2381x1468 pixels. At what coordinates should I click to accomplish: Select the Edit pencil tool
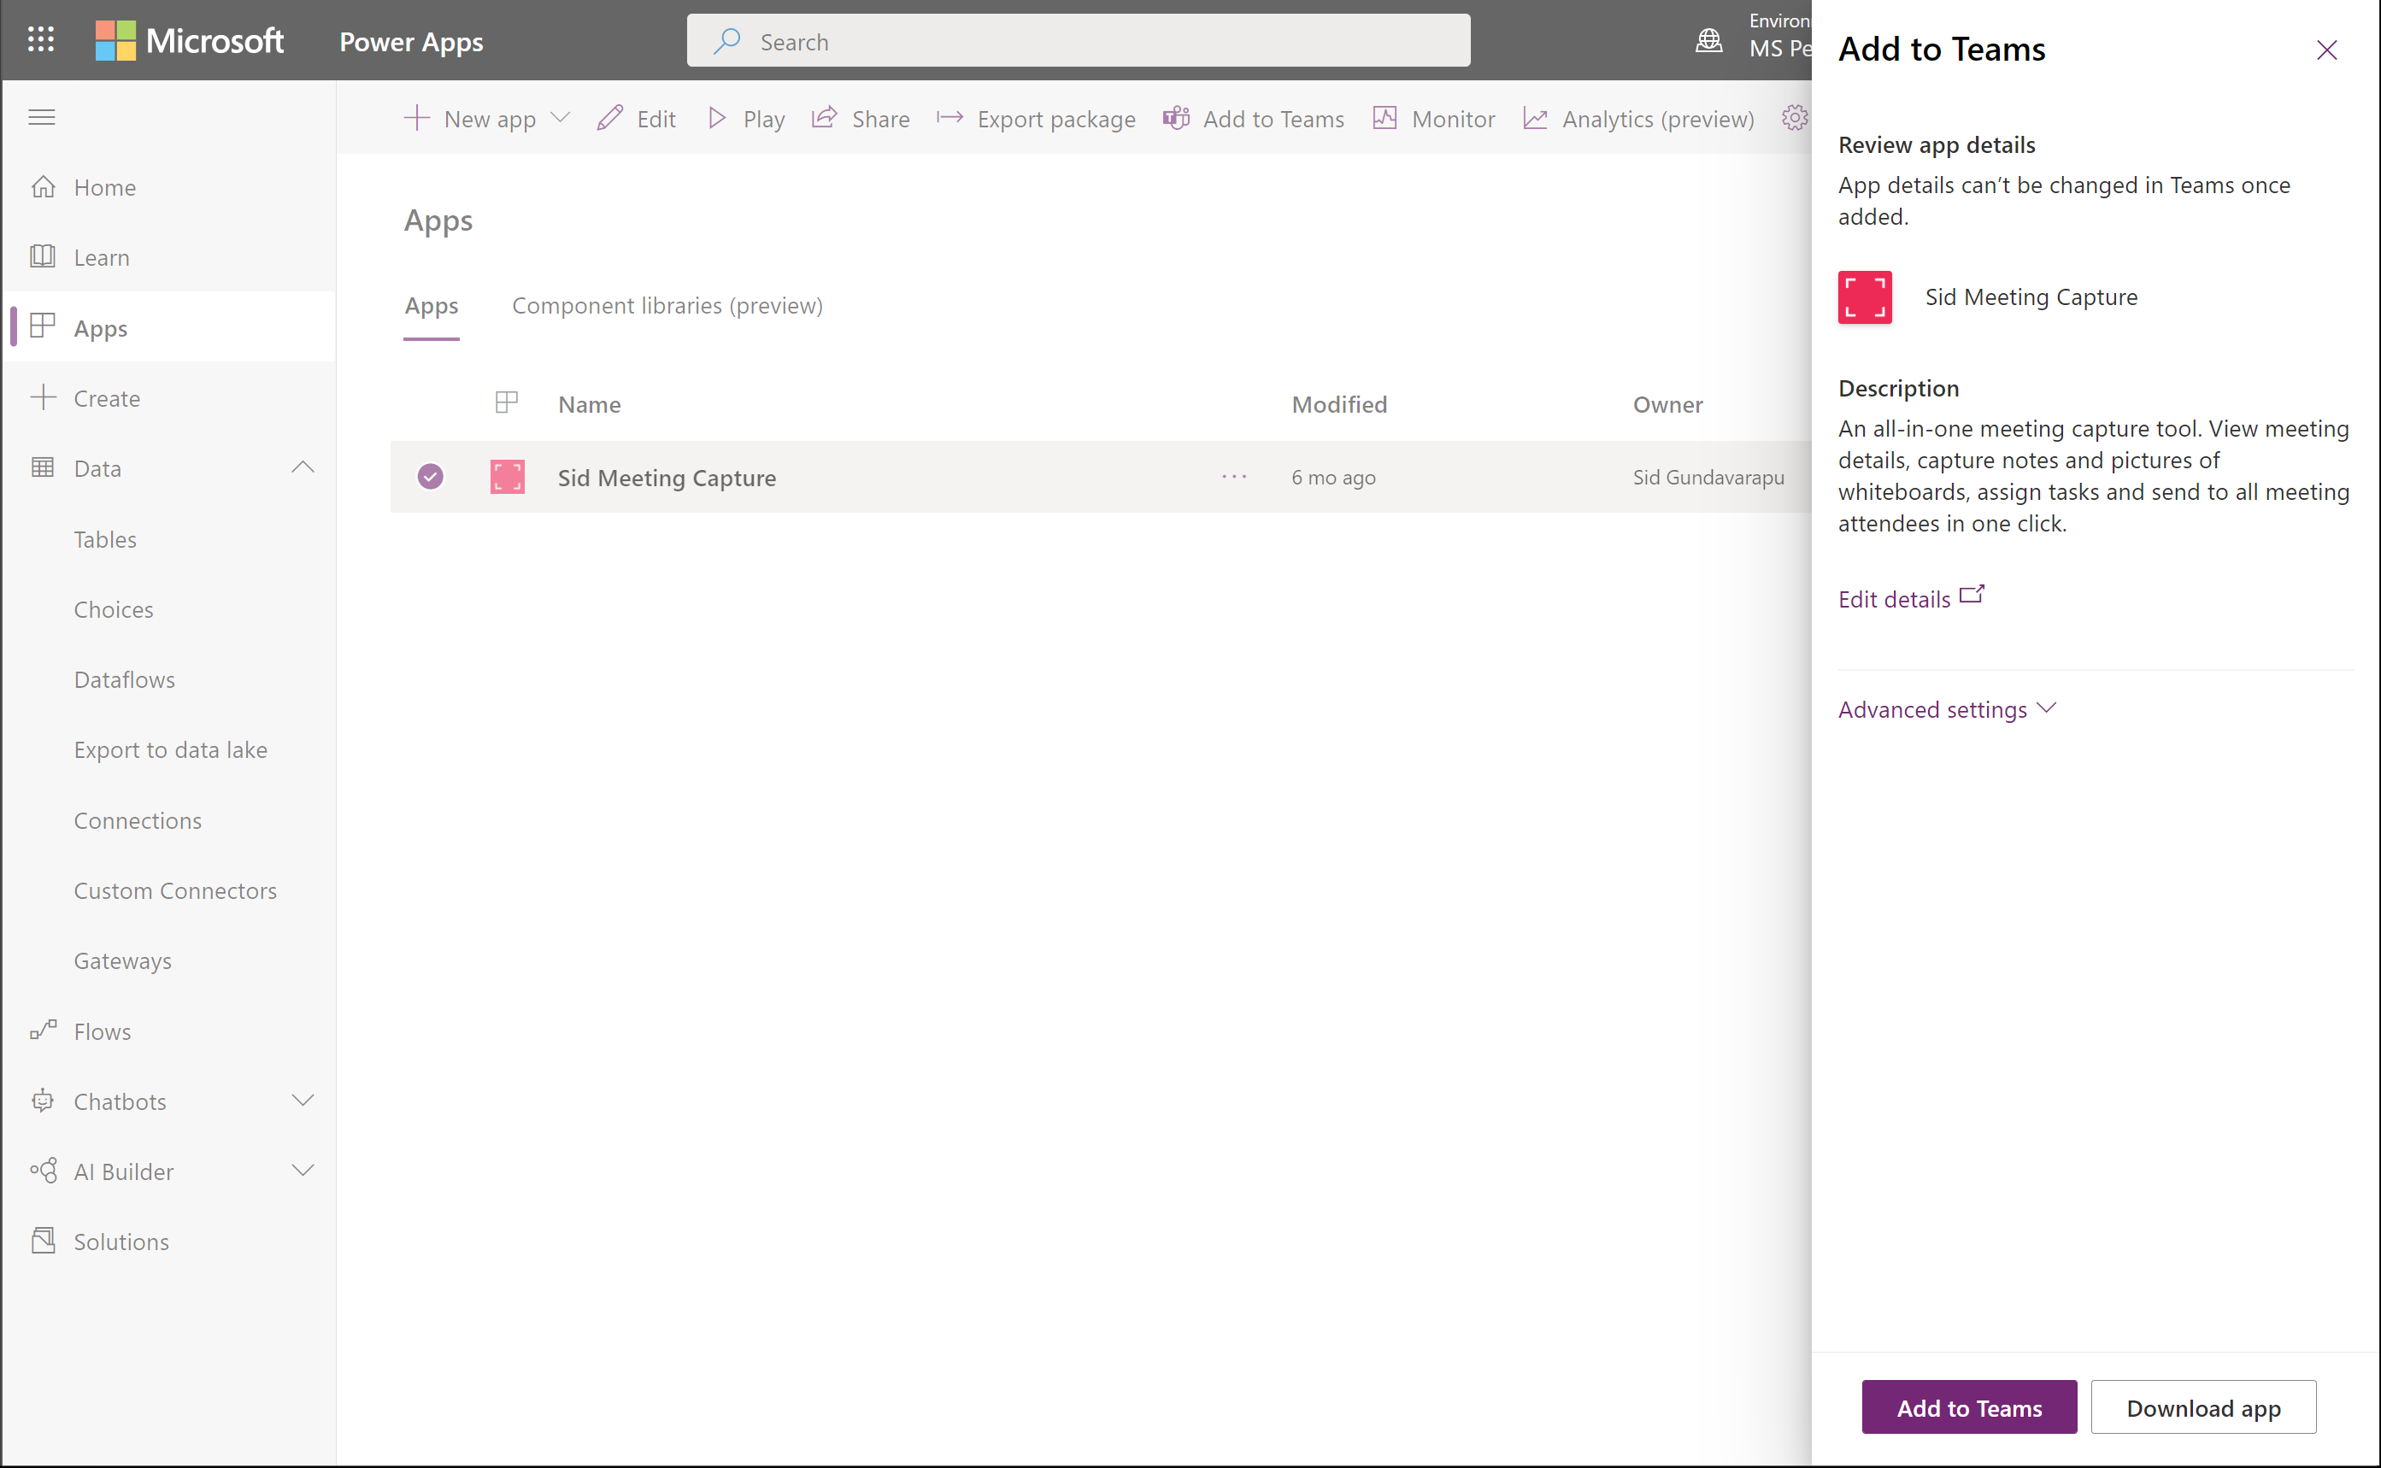pos(636,117)
